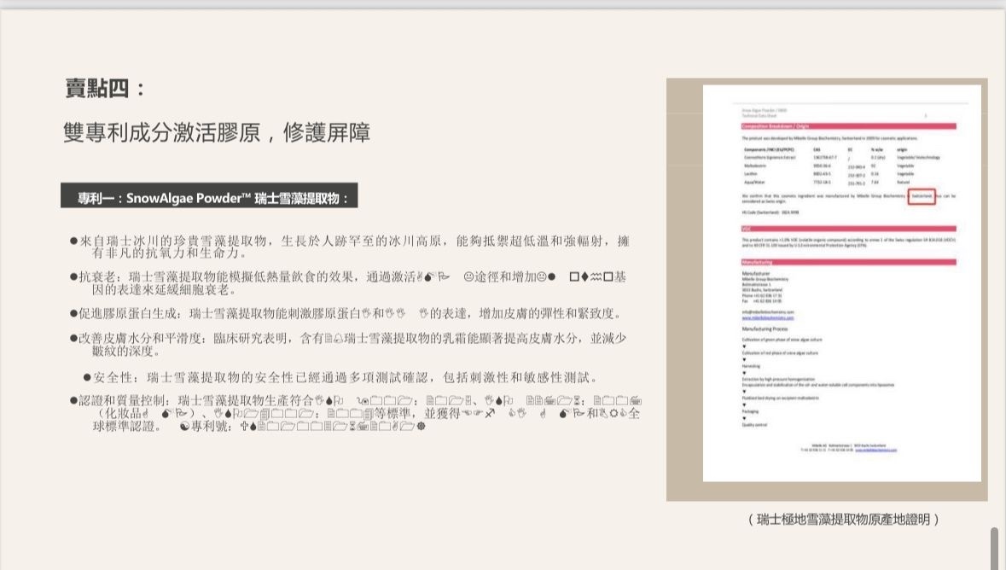The height and width of the screenshot is (570, 1006).
Task: Open the origin certificate document image
Action: (840, 282)
